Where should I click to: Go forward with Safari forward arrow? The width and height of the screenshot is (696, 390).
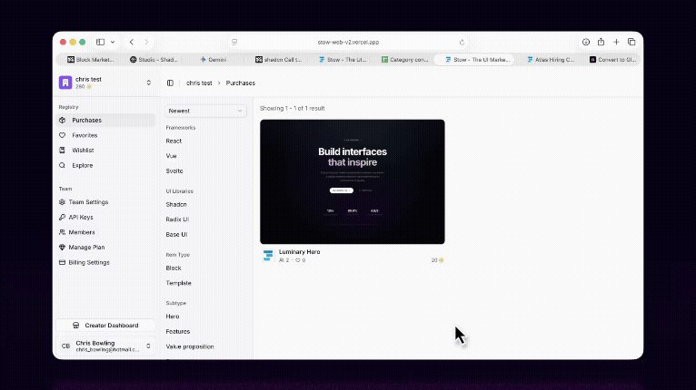(146, 42)
